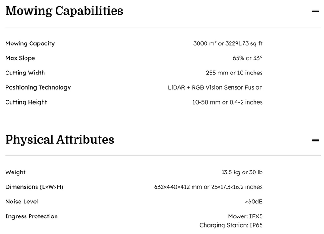Click the 65% or 33° slope value
Viewport: 324px width, 234px height.
(247, 58)
